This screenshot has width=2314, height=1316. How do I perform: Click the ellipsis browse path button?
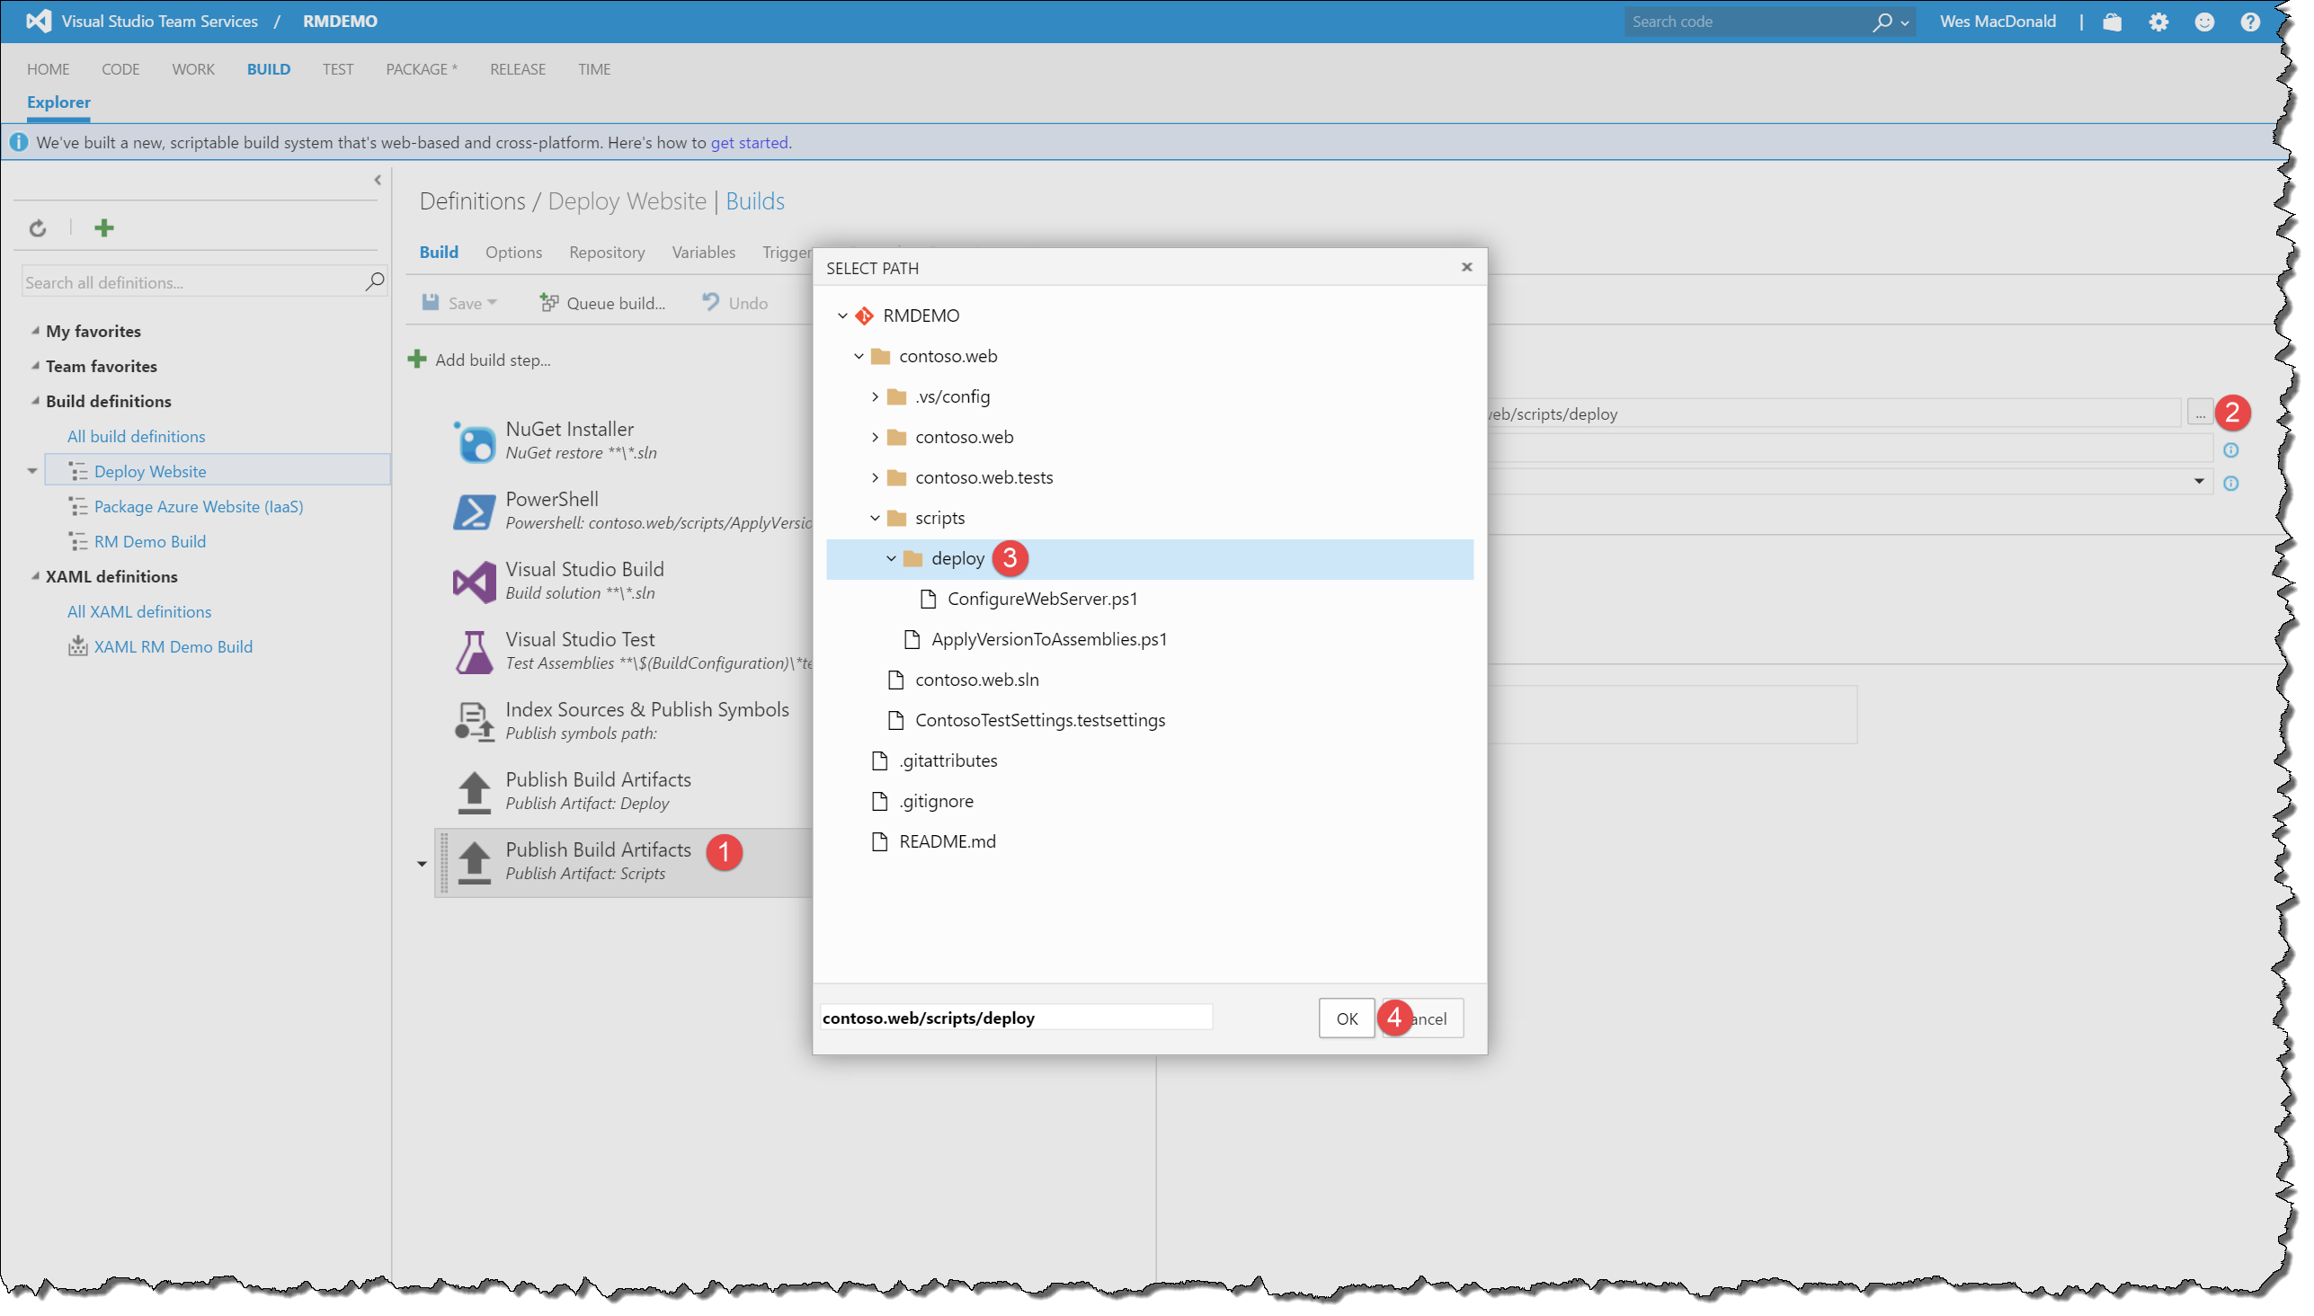pos(2199,414)
